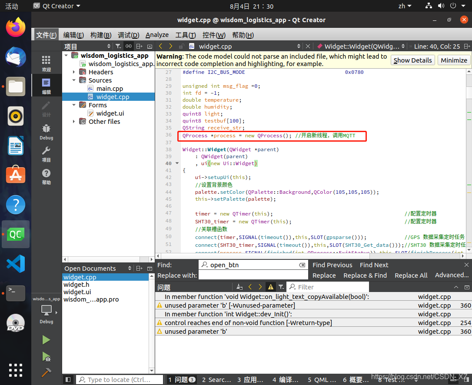Close the project side panel
472x385 pixels.
150,46
